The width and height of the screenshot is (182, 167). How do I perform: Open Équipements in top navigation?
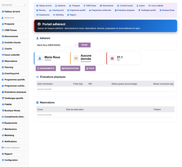click(x=43, y=15)
